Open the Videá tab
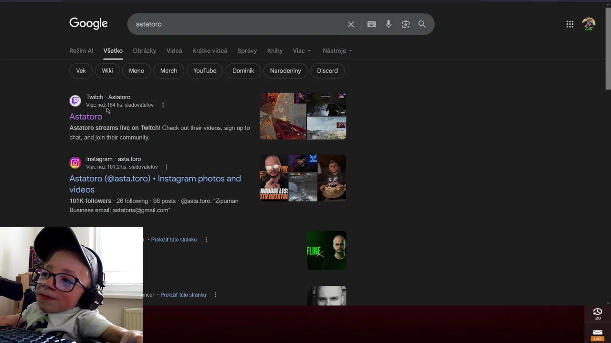 pos(174,50)
